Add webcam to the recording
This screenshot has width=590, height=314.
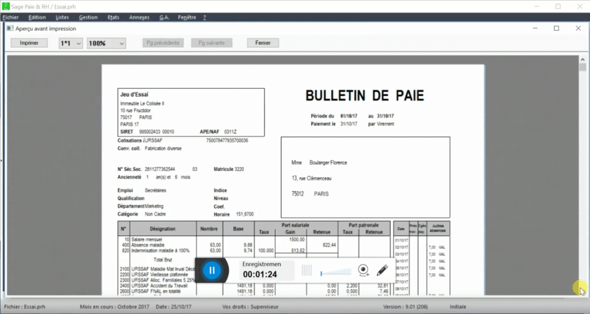pyautogui.click(x=363, y=270)
